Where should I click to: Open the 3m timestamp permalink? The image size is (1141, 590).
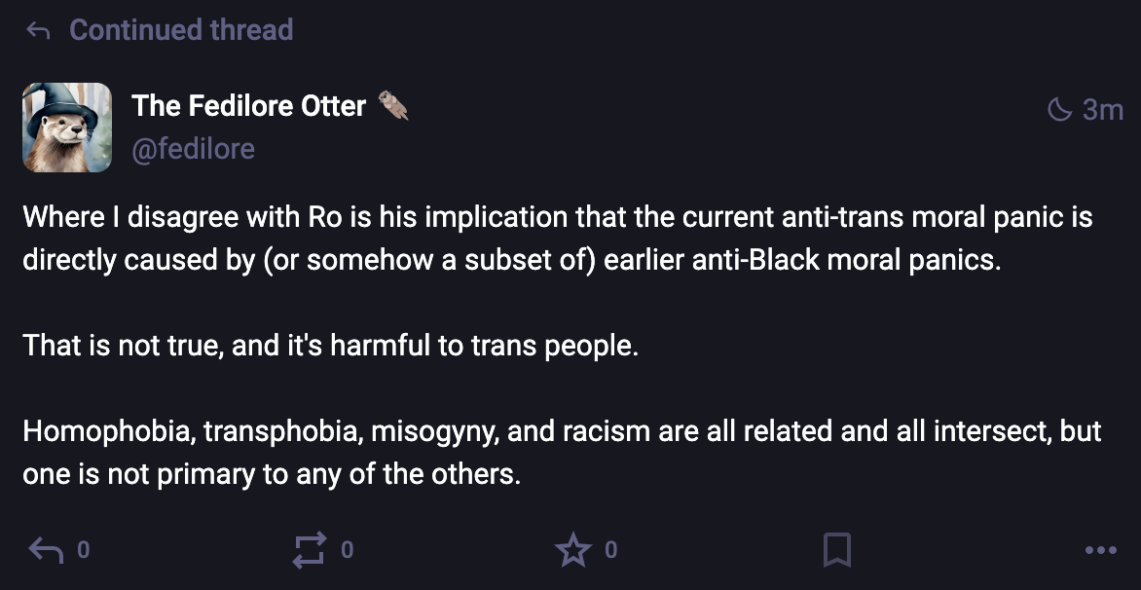[x=1103, y=110]
